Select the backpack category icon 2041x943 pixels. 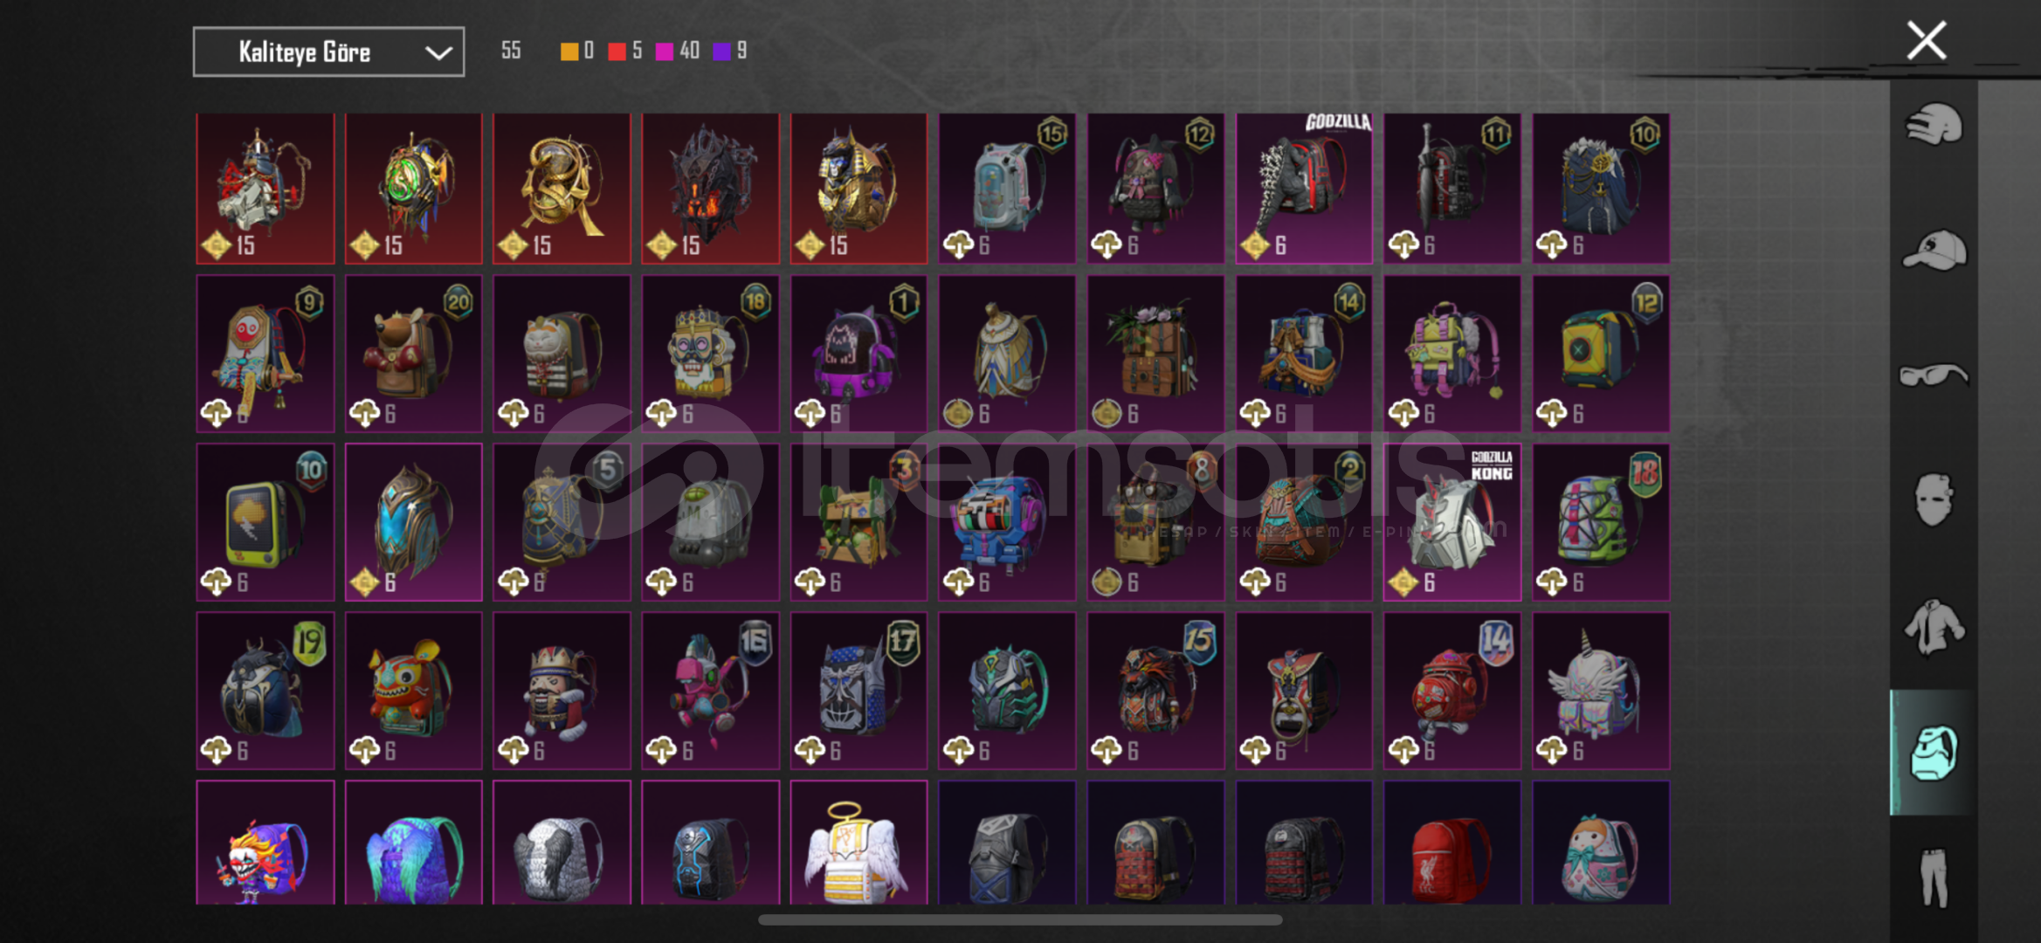(x=1934, y=753)
